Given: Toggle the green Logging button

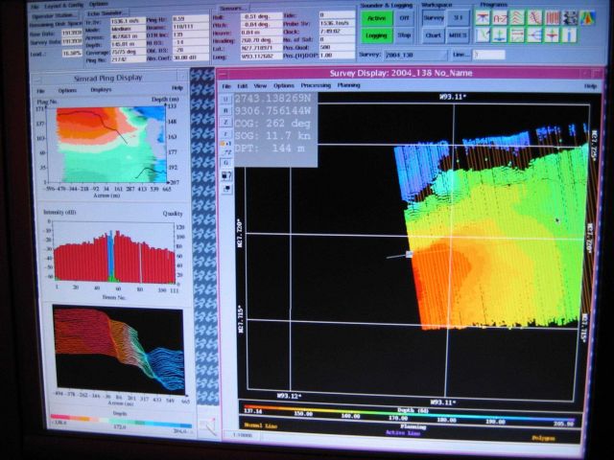Looking at the screenshot, I should click(376, 35).
